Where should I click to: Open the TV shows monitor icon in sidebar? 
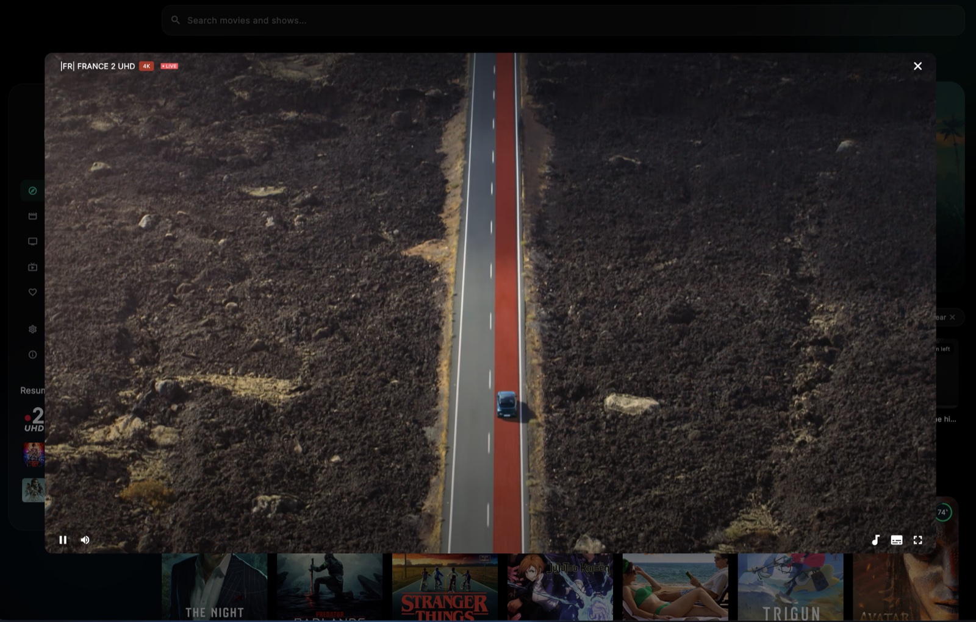[33, 241]
